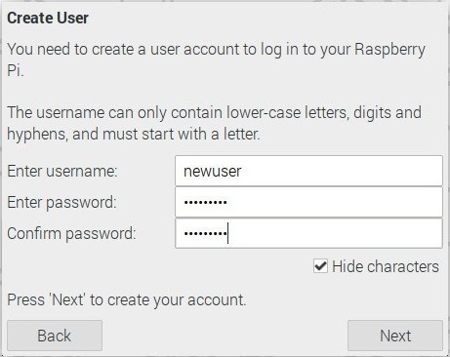Screen dimensions: 450x357
Task: Click the masked dots in Confirm password field
Action: coord(205,233)
